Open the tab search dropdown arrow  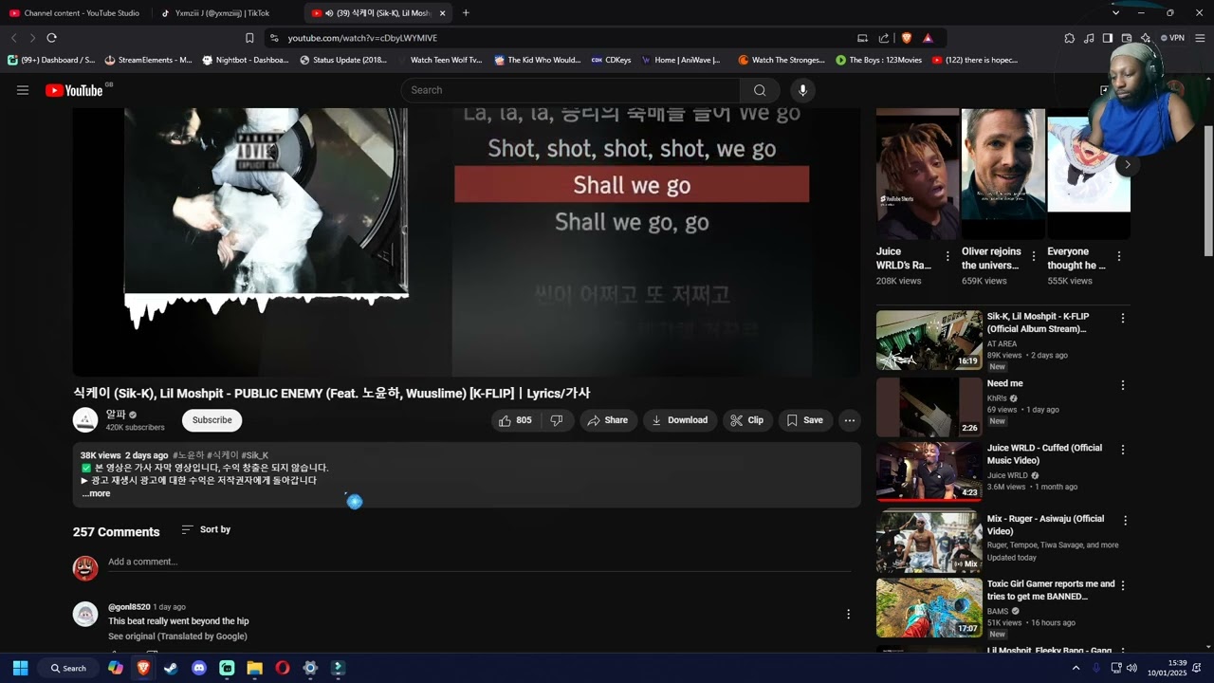tap(1115, 13)
